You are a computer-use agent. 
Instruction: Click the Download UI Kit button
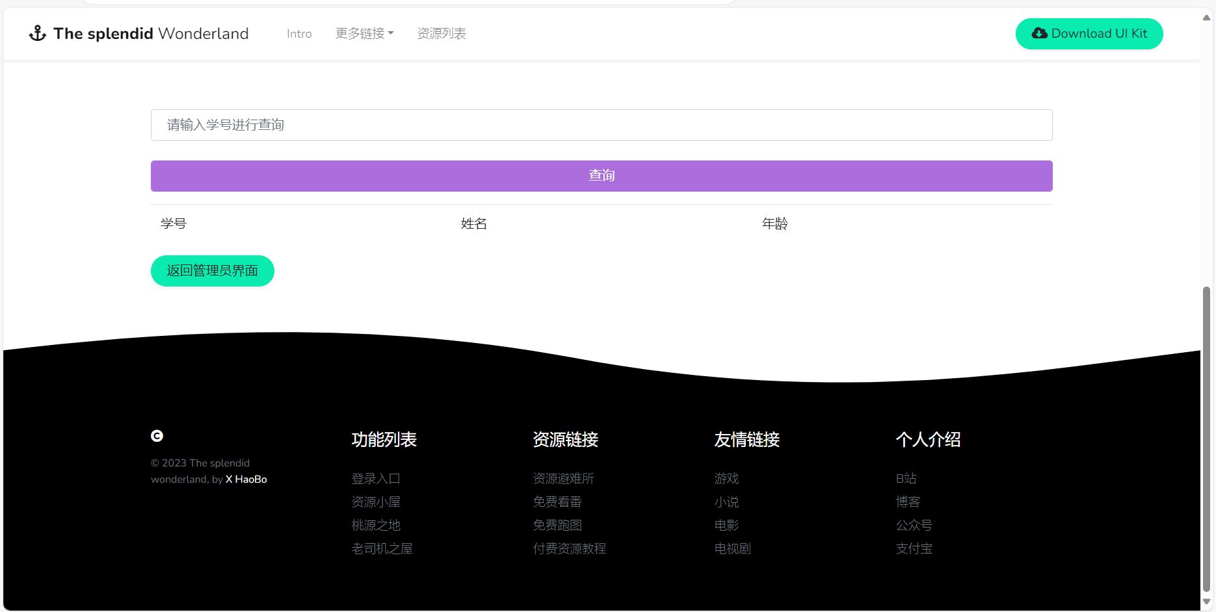pos(1089,34)
